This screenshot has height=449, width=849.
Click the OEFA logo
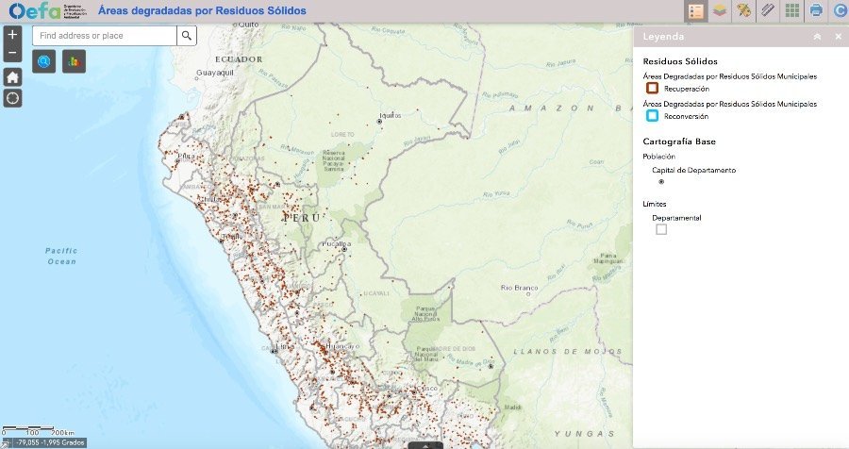[47, 11]
